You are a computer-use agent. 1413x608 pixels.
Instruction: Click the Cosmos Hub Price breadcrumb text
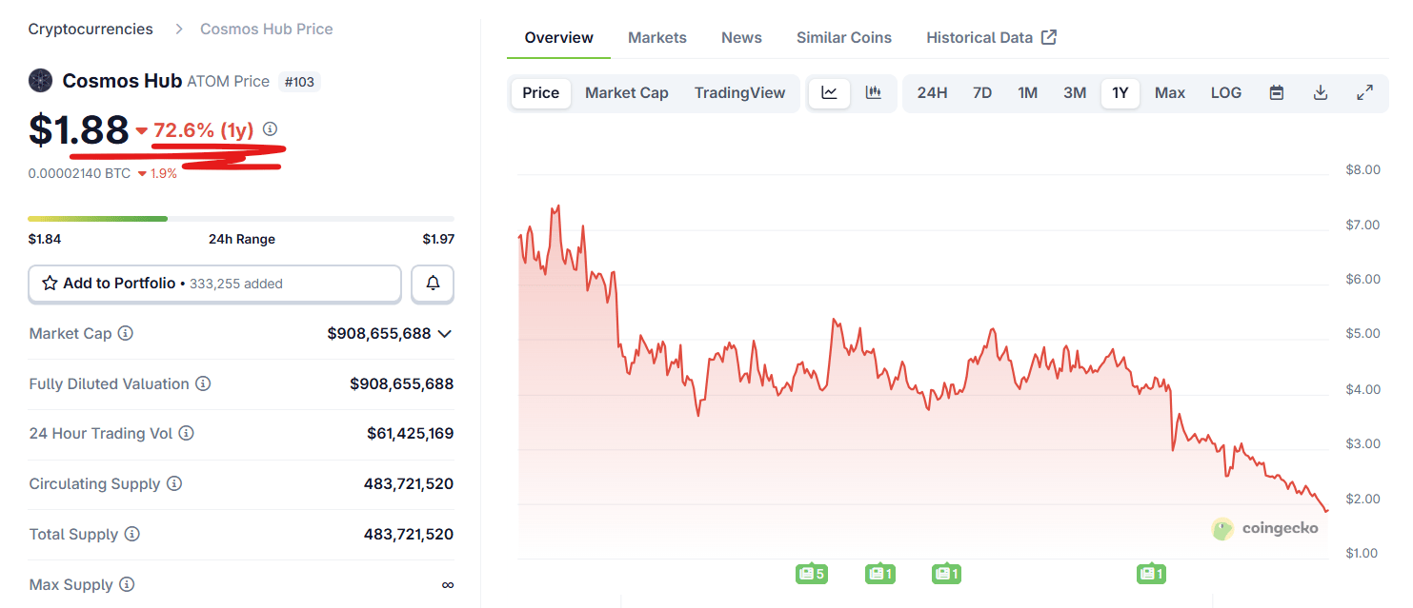click(x=267, y=29)
